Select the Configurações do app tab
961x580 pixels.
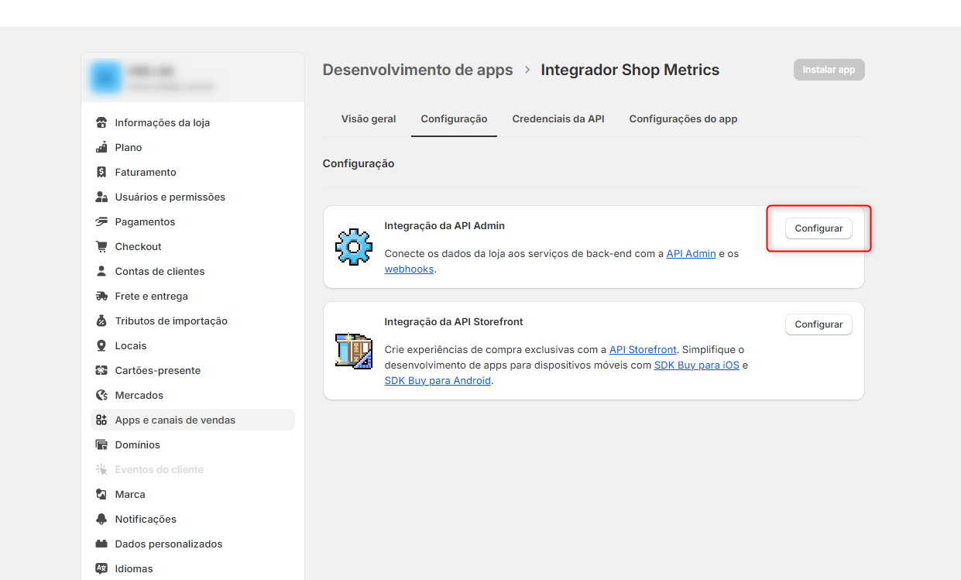coord(683,119)
